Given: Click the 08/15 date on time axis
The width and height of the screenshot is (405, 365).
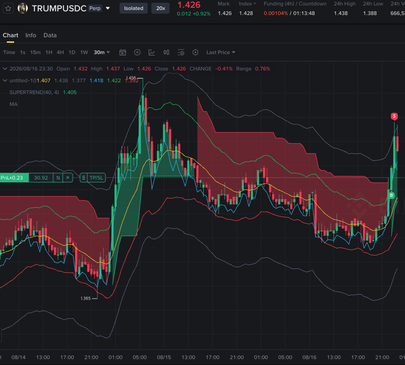Looking at the screenshot, I should [164, 357].
